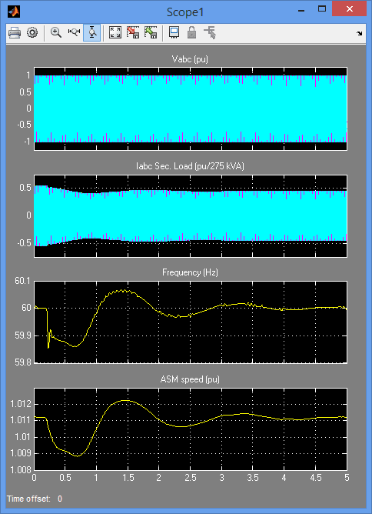Viewport: 372px width, 514px height.
Task: Maximize the Scope1 window
Action: coord(322,9)
